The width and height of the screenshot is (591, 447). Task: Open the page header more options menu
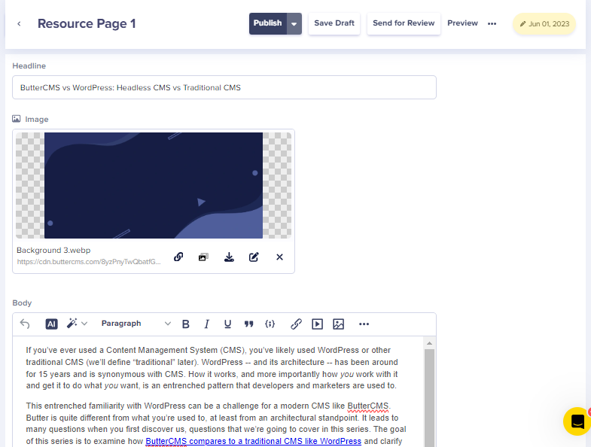click(492, 23)
